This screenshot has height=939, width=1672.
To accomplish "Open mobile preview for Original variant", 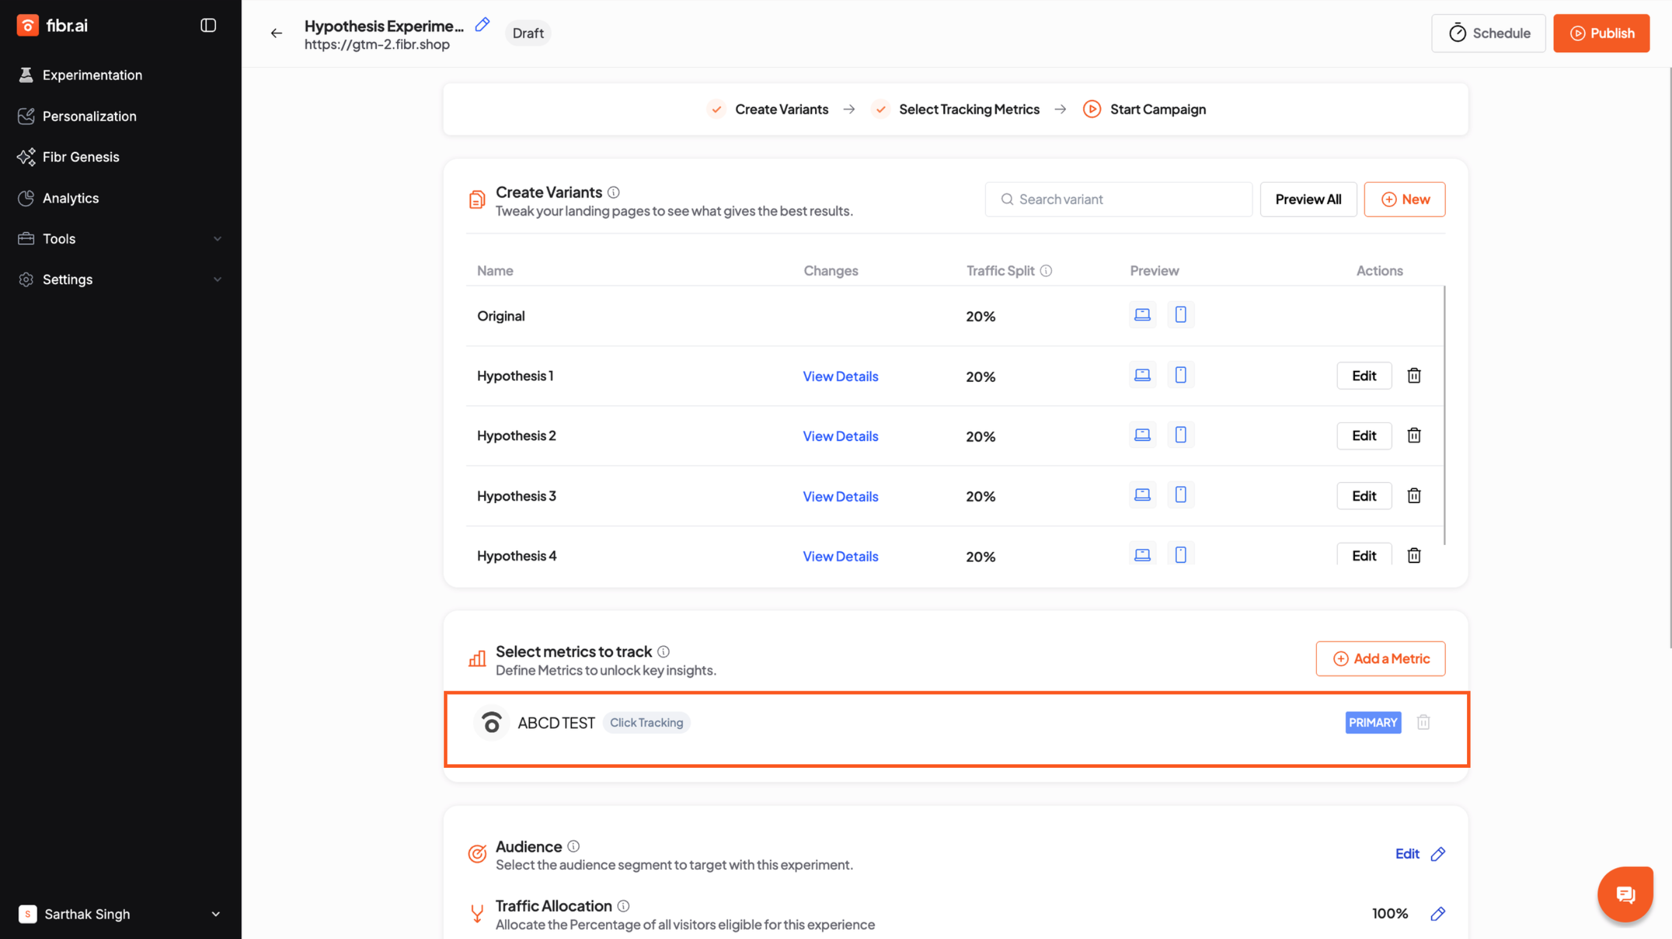I will (1180, 315).
